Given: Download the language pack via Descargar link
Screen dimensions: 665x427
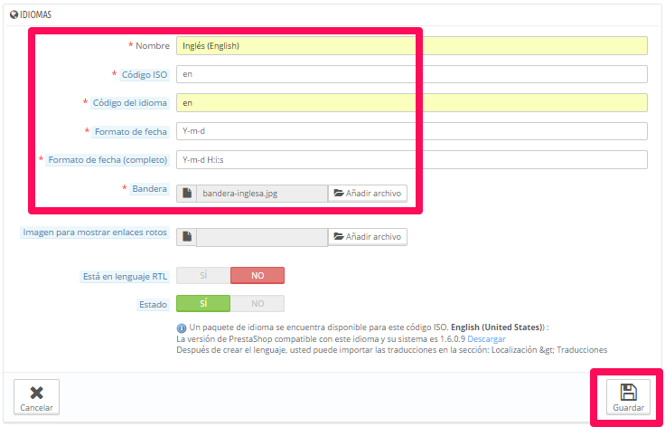Looking at the screenshot, I should [x=486, y=339].
